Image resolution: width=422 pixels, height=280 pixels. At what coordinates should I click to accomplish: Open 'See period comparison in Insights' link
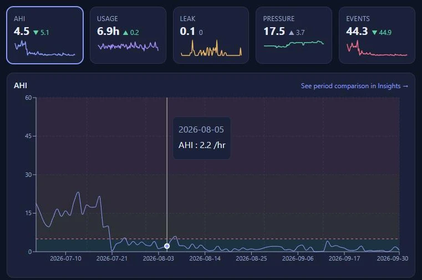pyautogui.click(x=354, y=86)
